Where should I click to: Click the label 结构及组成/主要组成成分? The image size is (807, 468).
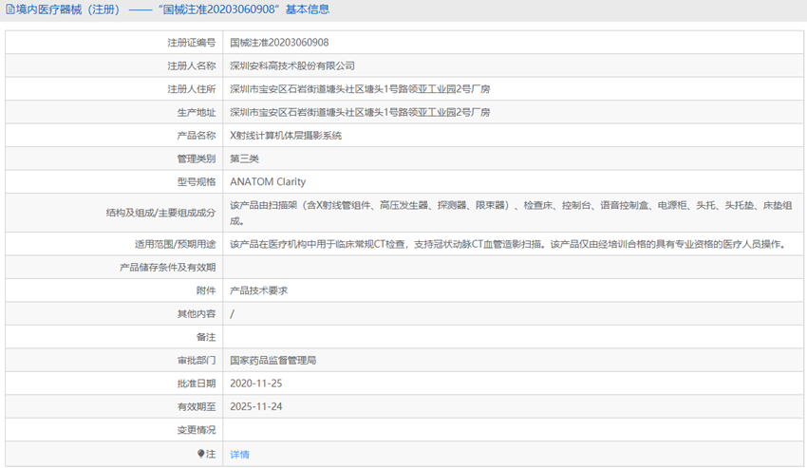(161, 213)
